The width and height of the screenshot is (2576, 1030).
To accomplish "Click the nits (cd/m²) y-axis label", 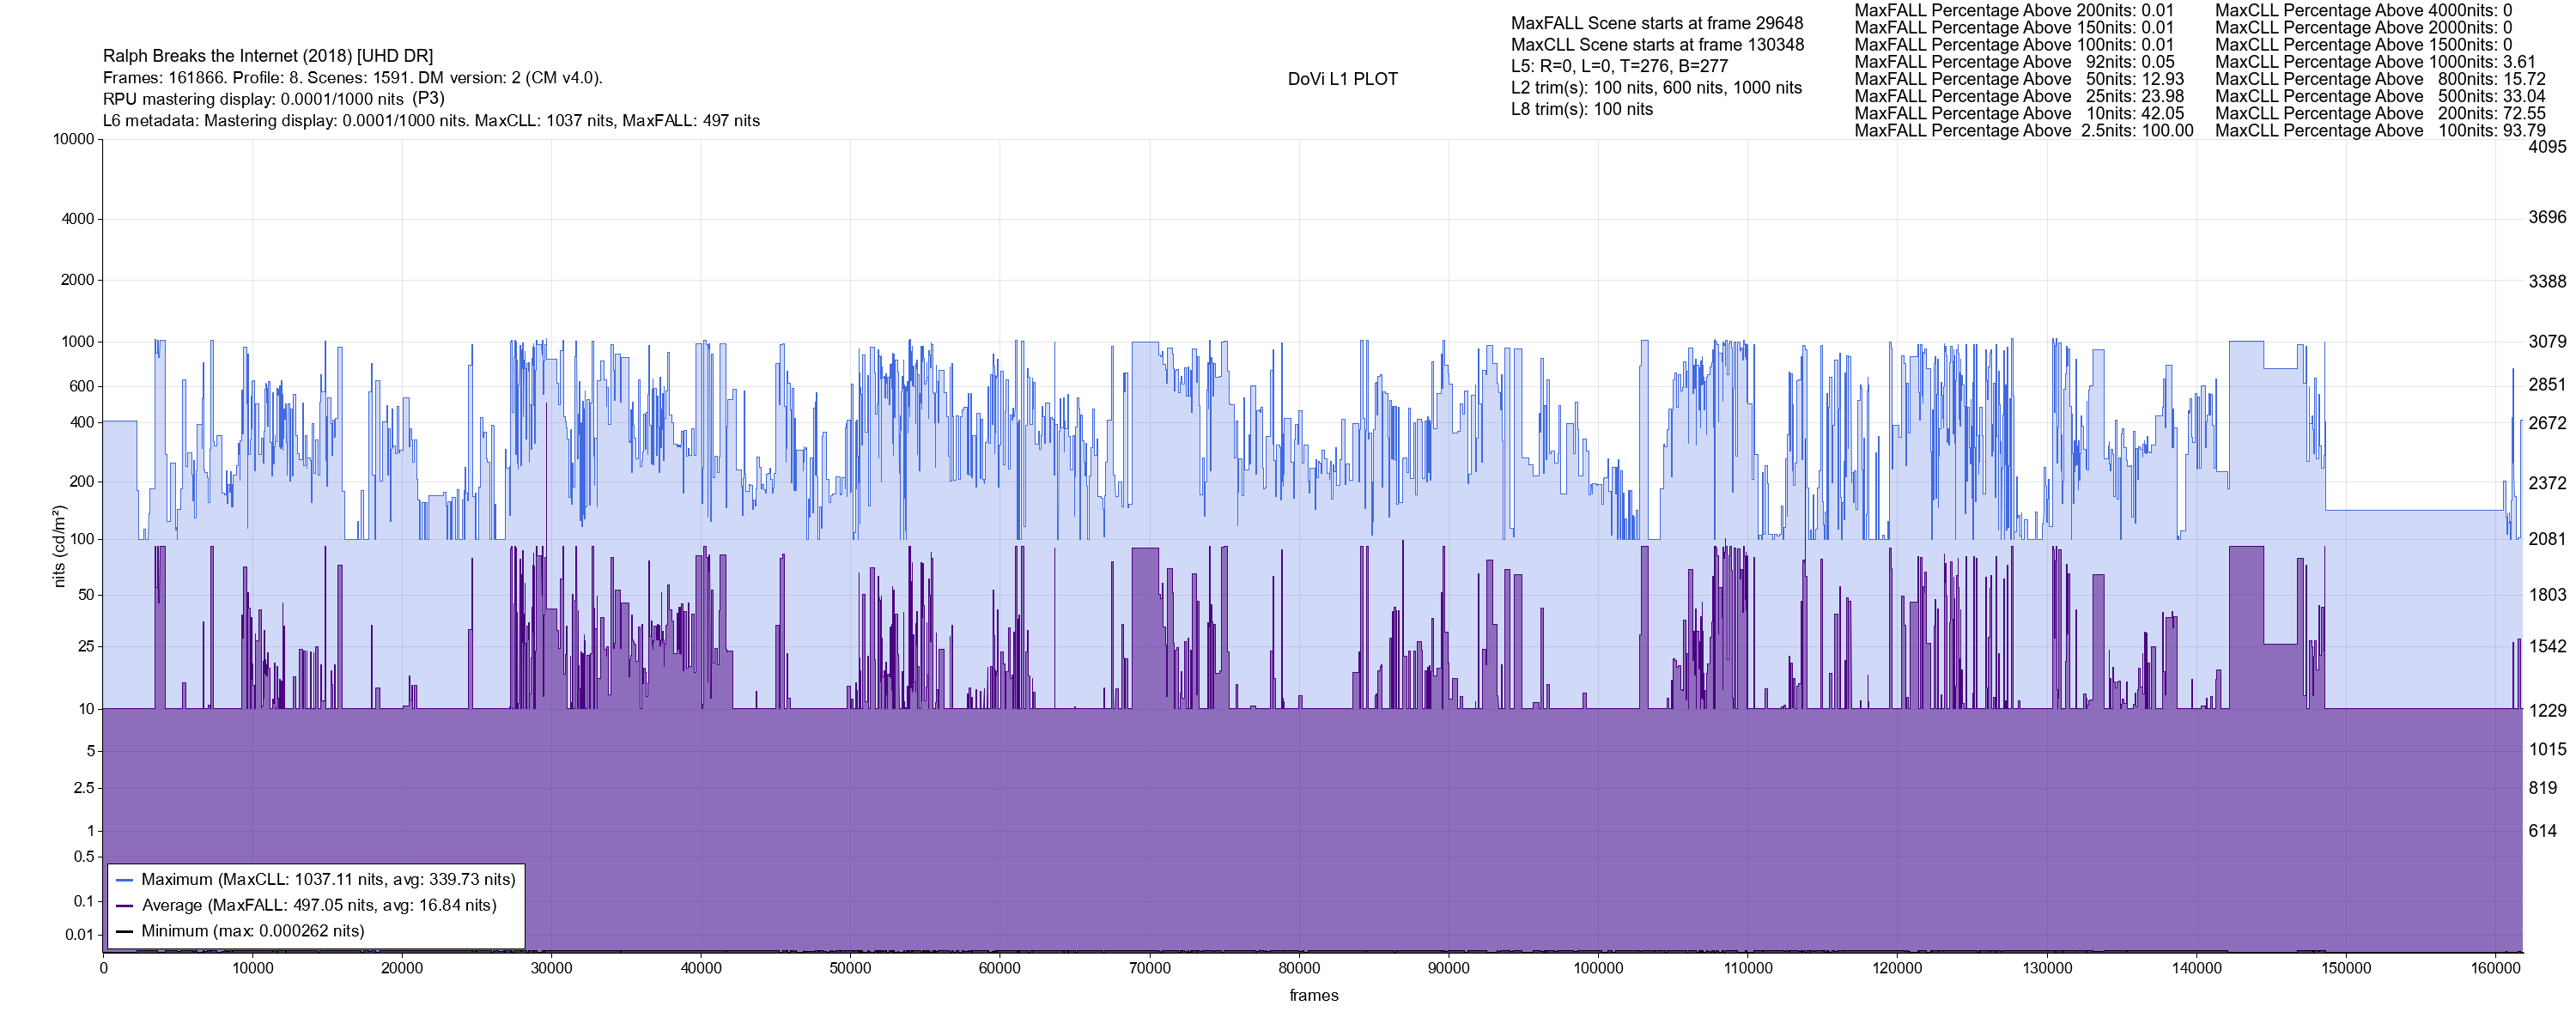I will click(59, 546).
